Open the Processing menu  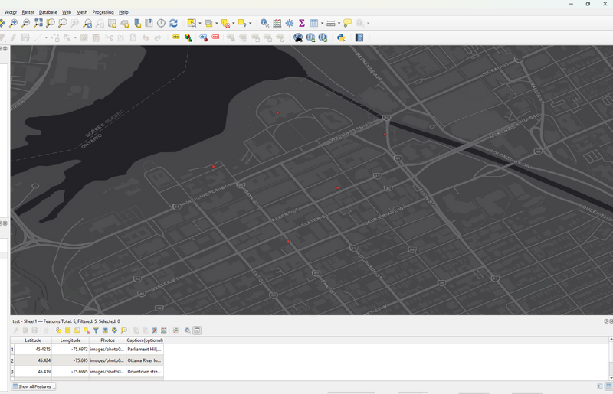[103, 12]
